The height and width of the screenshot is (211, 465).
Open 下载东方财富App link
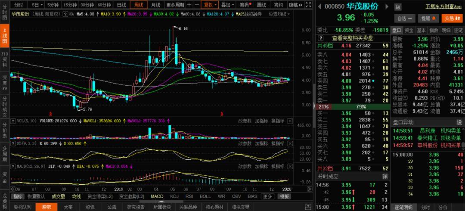pyautogui.click(x=443, y=6)
